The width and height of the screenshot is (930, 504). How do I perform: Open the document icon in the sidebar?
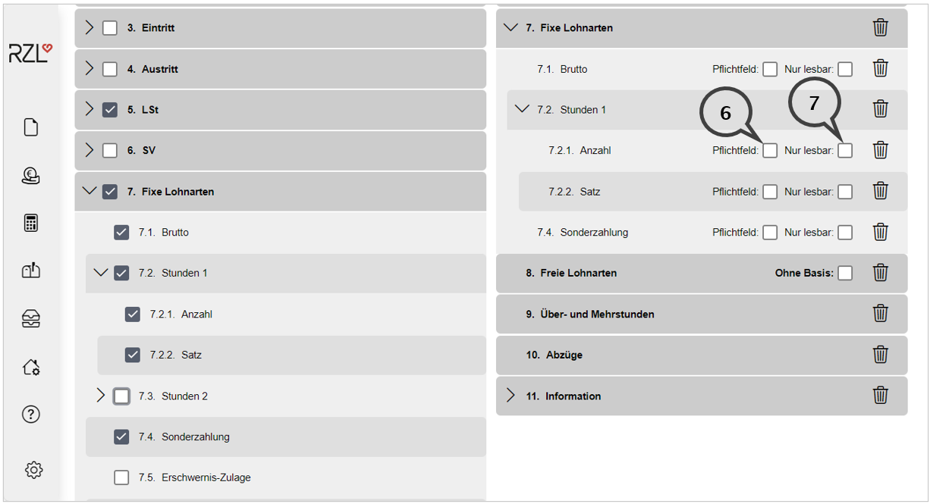point(31,127)
